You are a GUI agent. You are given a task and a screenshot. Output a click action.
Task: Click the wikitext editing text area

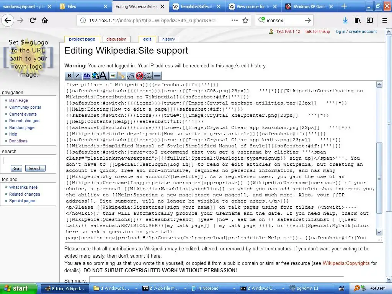[x=220, y=161]
